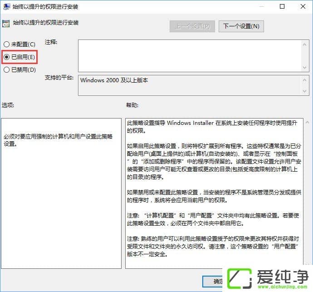This screenshot has width=313, height=292.
Task: Click inside the 注释 comment text box
Action: (186, 55)
